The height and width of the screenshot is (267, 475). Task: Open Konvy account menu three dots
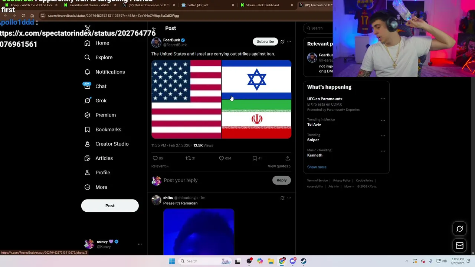140,244
